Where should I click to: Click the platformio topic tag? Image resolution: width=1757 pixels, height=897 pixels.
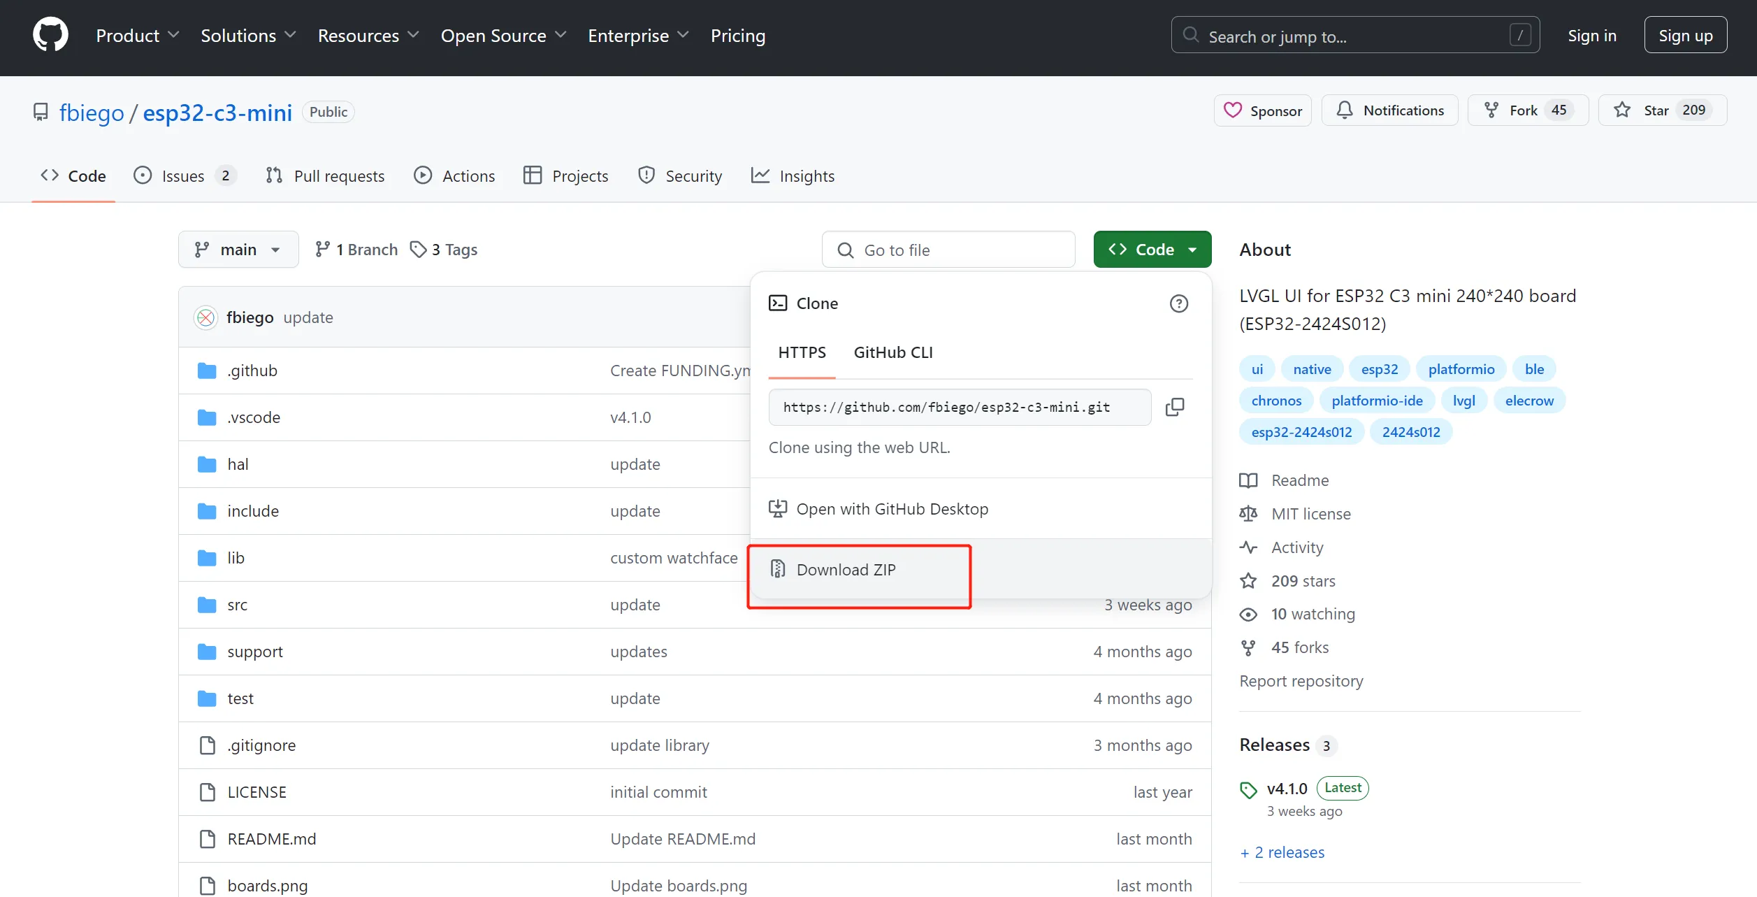(x=1461, y=369)
